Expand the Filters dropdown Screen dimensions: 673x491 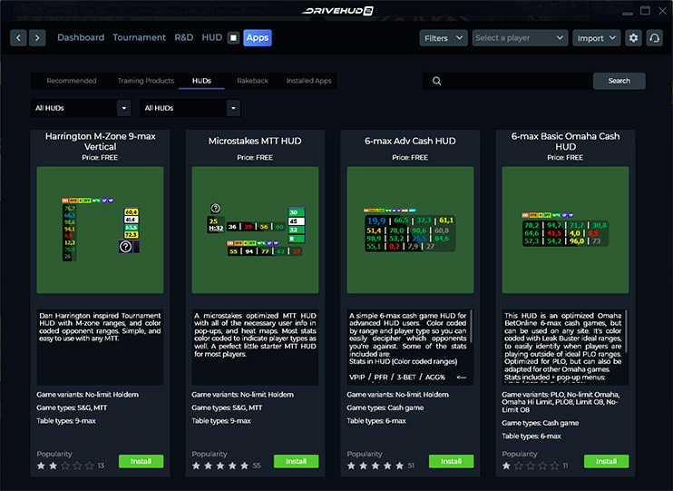[444, 38]
